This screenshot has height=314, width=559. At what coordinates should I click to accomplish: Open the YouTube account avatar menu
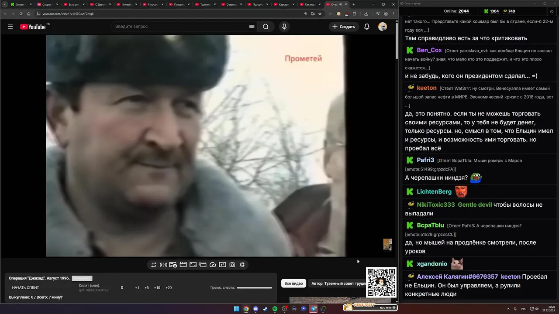(x=383, y=27)
